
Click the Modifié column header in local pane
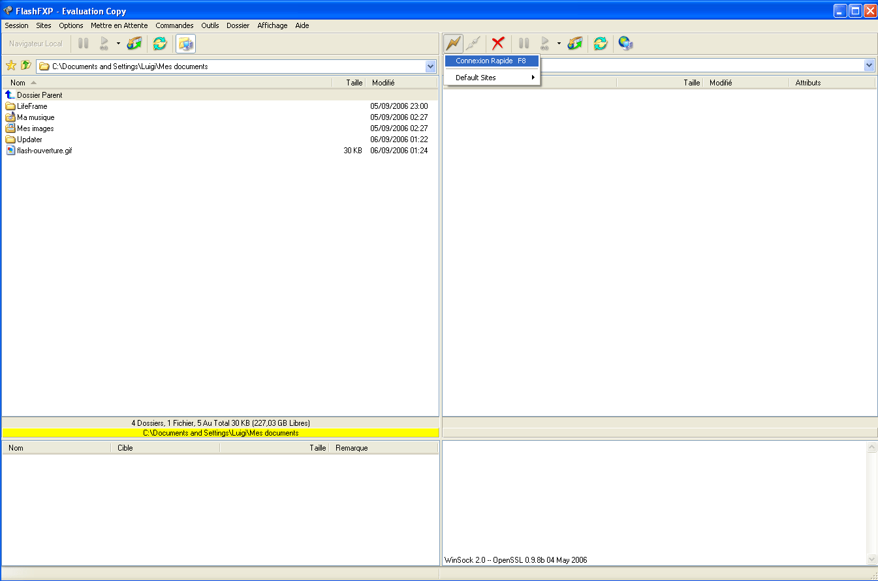tap(383, 83)
